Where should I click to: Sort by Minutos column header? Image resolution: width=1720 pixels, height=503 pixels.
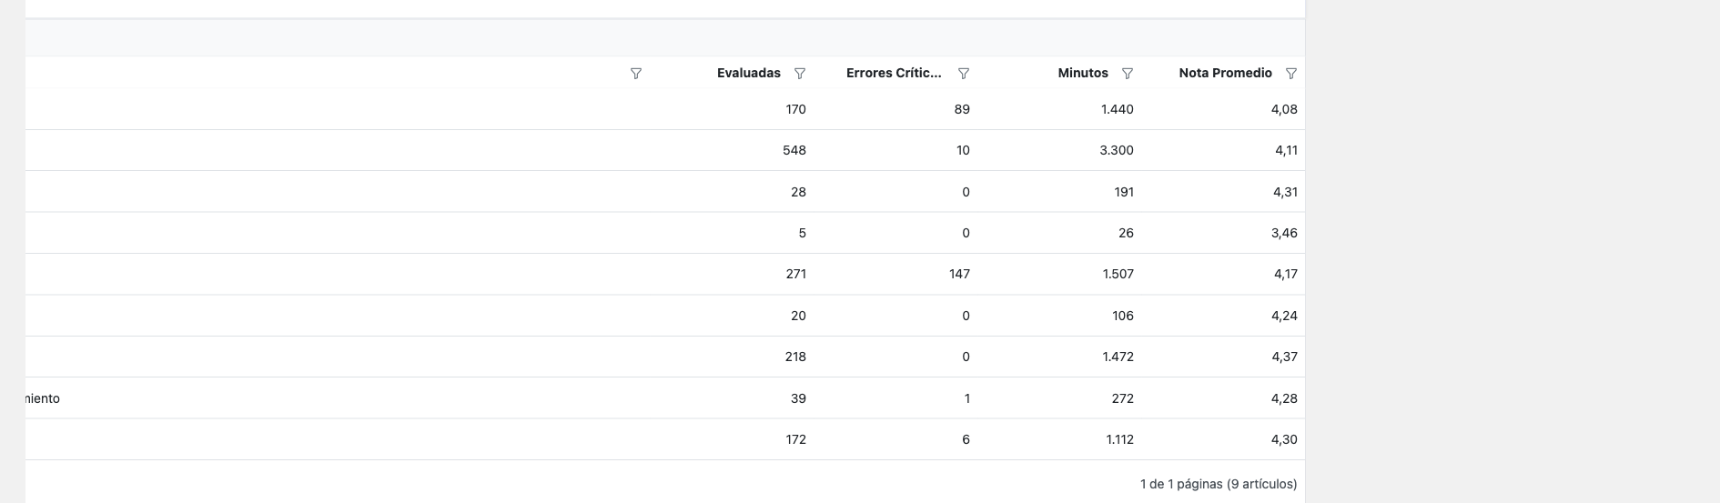coord(1083,73)
